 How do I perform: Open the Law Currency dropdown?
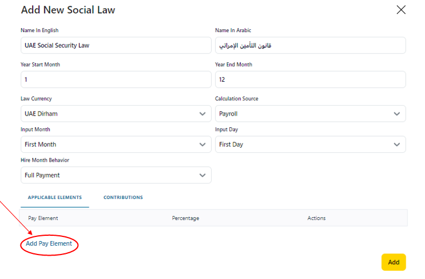point(116,114)
